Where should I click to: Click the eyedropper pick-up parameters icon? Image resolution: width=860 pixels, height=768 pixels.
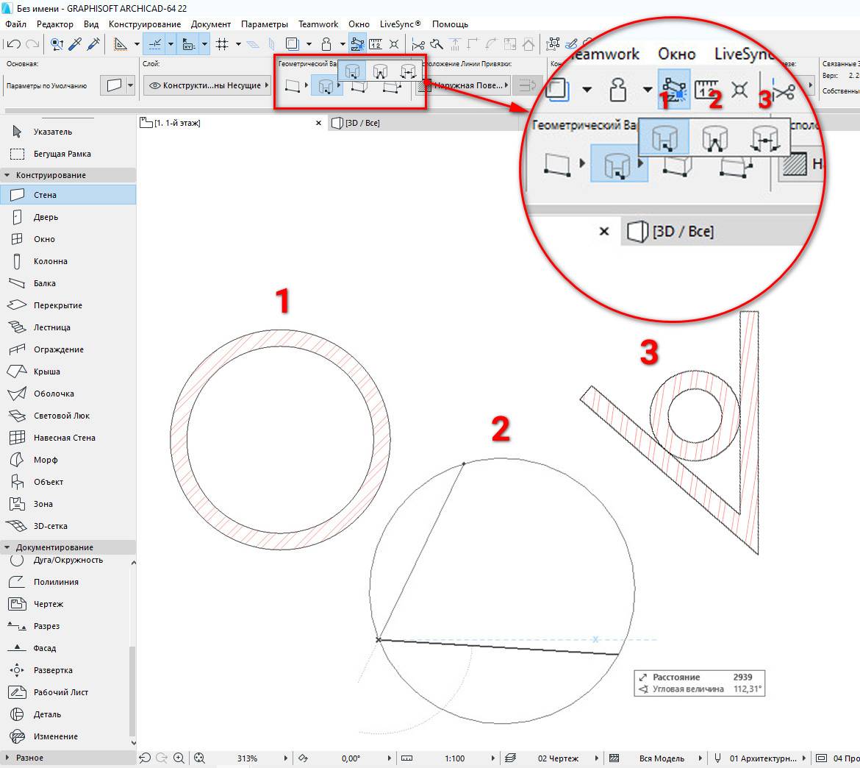click(75, 44)
